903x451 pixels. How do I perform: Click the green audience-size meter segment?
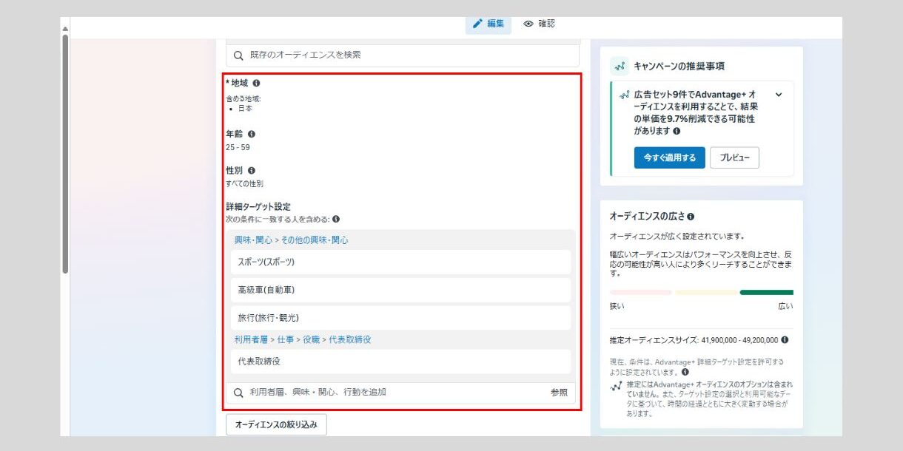(766, 293)
